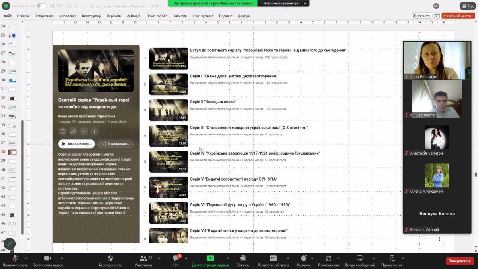Click the red Завершение end meeting button
This screenshot has height=269, width=478.
(460, 261)
